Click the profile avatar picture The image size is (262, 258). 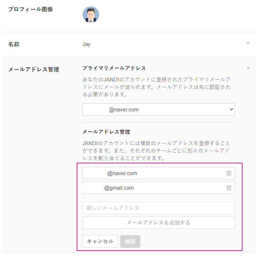click(x=91, y=15)
